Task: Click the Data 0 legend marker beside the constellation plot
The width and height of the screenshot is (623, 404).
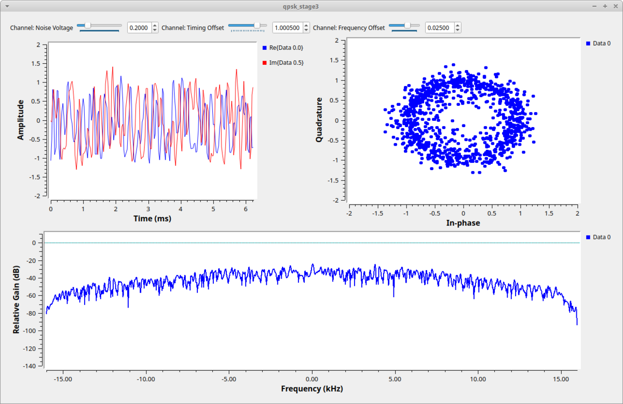Action: pos(587,43)
